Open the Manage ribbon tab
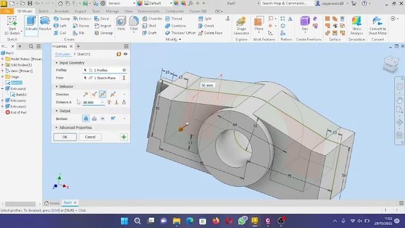The height and width of the screenshot is (228, 405). (113, 11)
